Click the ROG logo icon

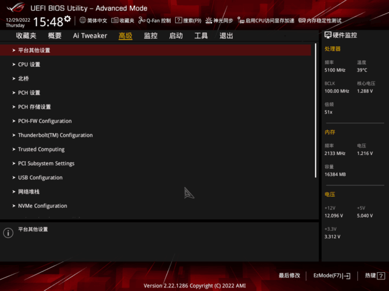(16, 7)
